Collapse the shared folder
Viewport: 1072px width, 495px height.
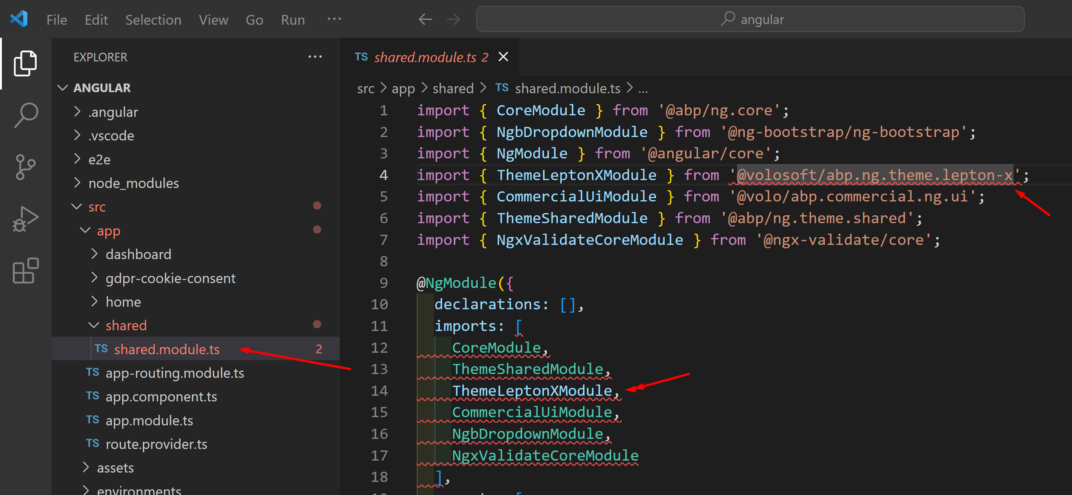click(126, 325)
